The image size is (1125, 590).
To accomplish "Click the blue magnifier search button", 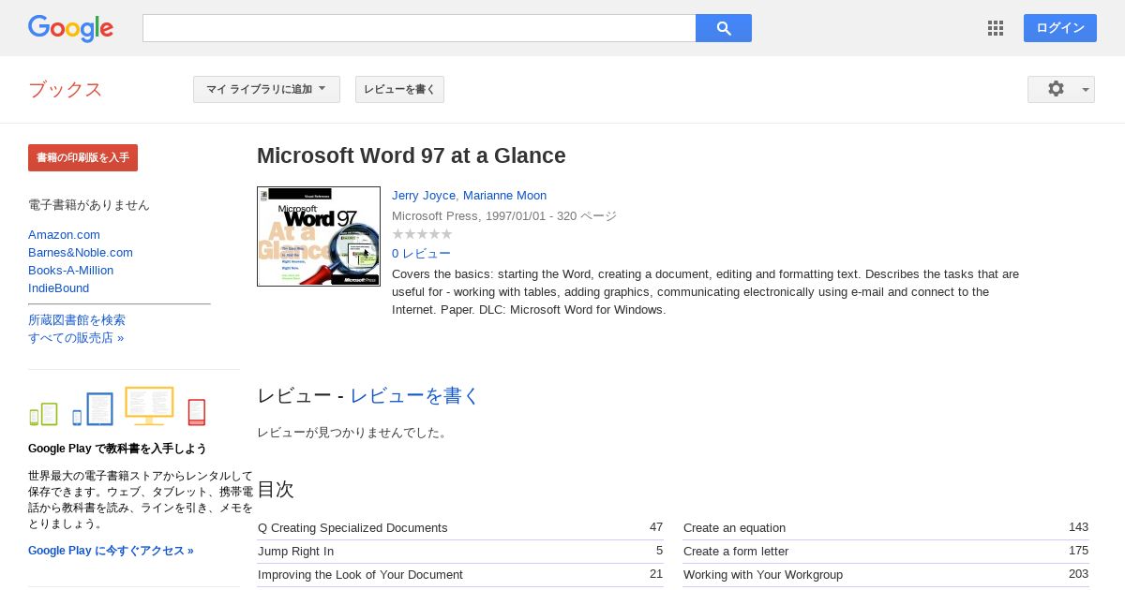I will pos(724,28).
